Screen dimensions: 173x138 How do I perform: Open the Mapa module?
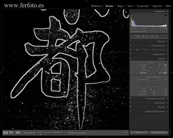coord(120,6)
